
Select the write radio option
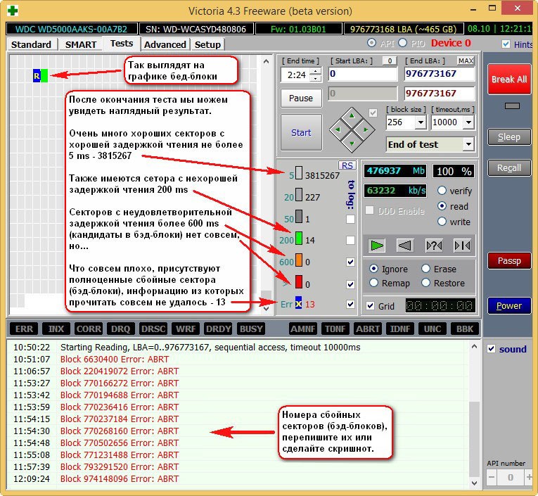[x=442, y=222]
